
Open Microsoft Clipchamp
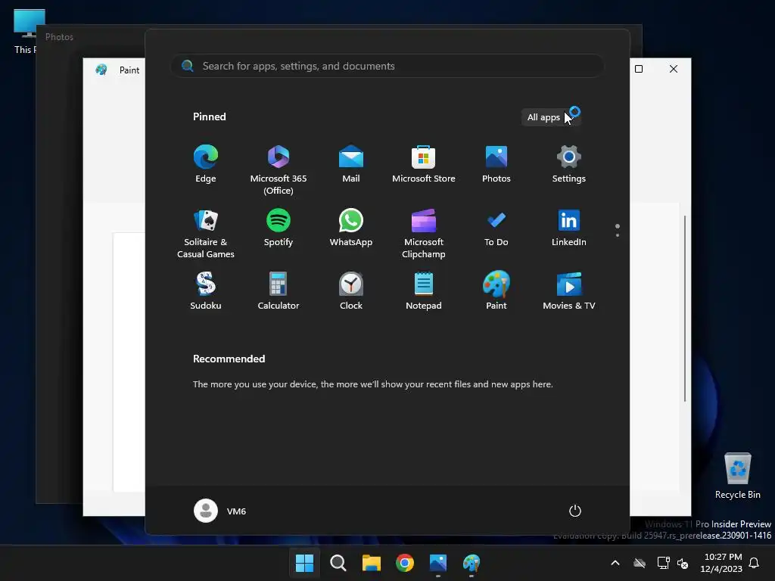[424, 234]
